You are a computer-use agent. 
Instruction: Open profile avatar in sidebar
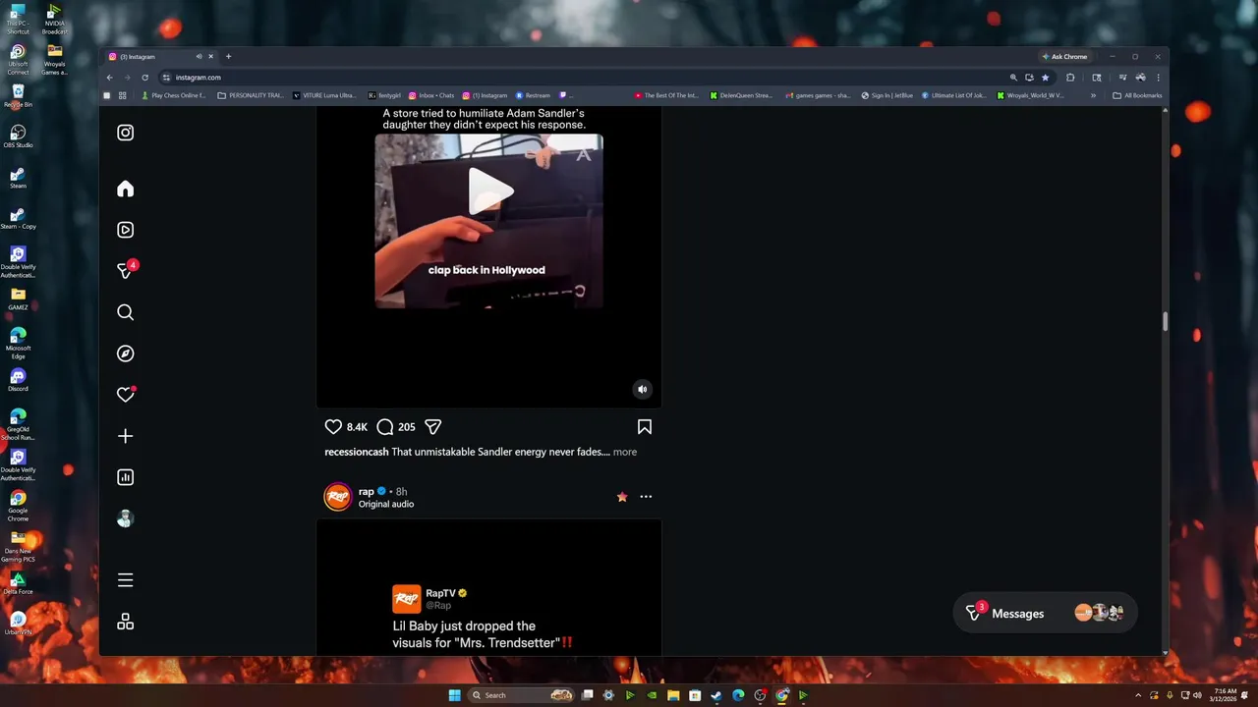[x=125, y=518]
